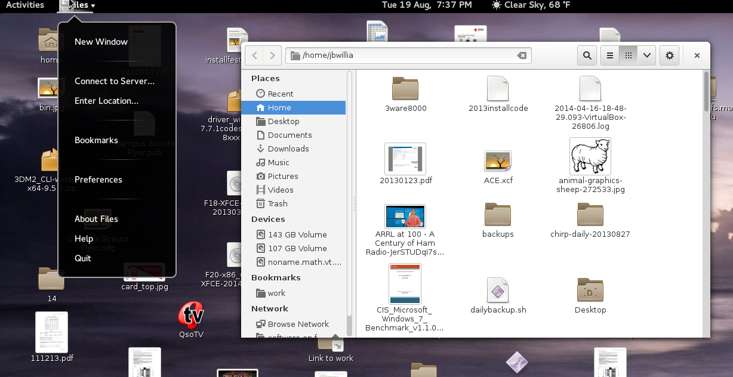Click the file view vertical scrollbar
Viewport: 733px width, 377px height.
click(x=706, y=203)
